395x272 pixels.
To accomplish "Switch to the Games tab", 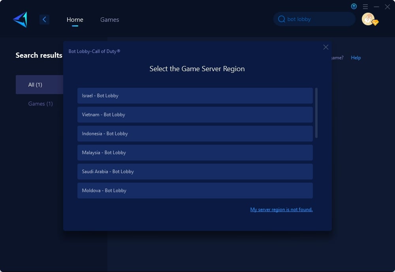I will [109, 20].
